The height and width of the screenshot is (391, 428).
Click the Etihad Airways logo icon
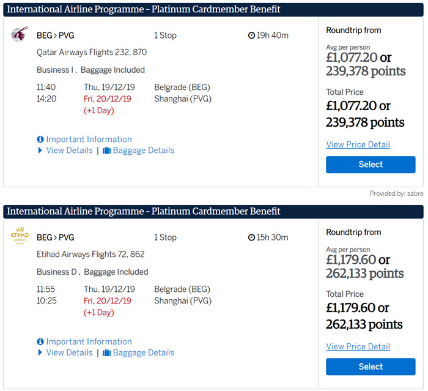(x=20, y=236)
